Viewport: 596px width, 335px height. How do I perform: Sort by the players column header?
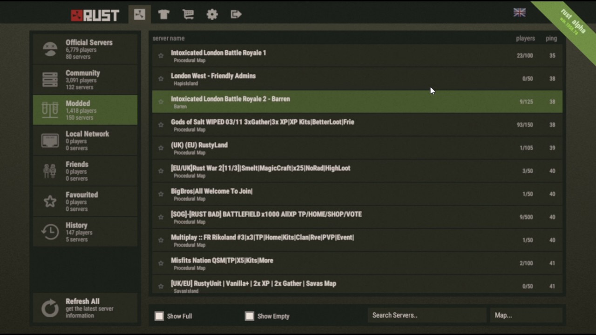(x=525, y=39)
